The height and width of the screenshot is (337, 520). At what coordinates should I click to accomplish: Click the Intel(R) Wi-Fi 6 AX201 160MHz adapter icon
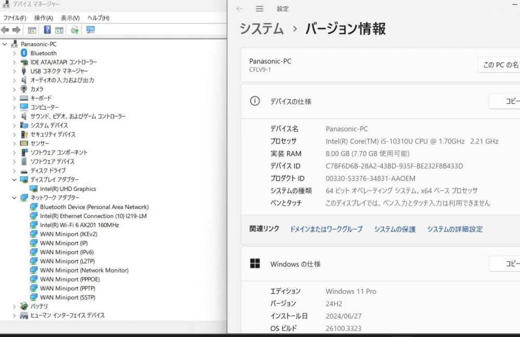click(x=33, y=225)
